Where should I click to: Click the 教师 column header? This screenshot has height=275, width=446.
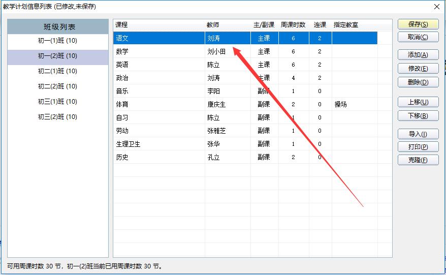[213, 25]
